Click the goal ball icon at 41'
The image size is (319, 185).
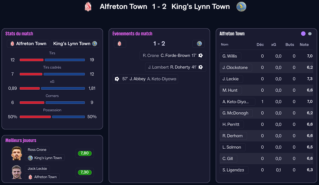(201, 67)
